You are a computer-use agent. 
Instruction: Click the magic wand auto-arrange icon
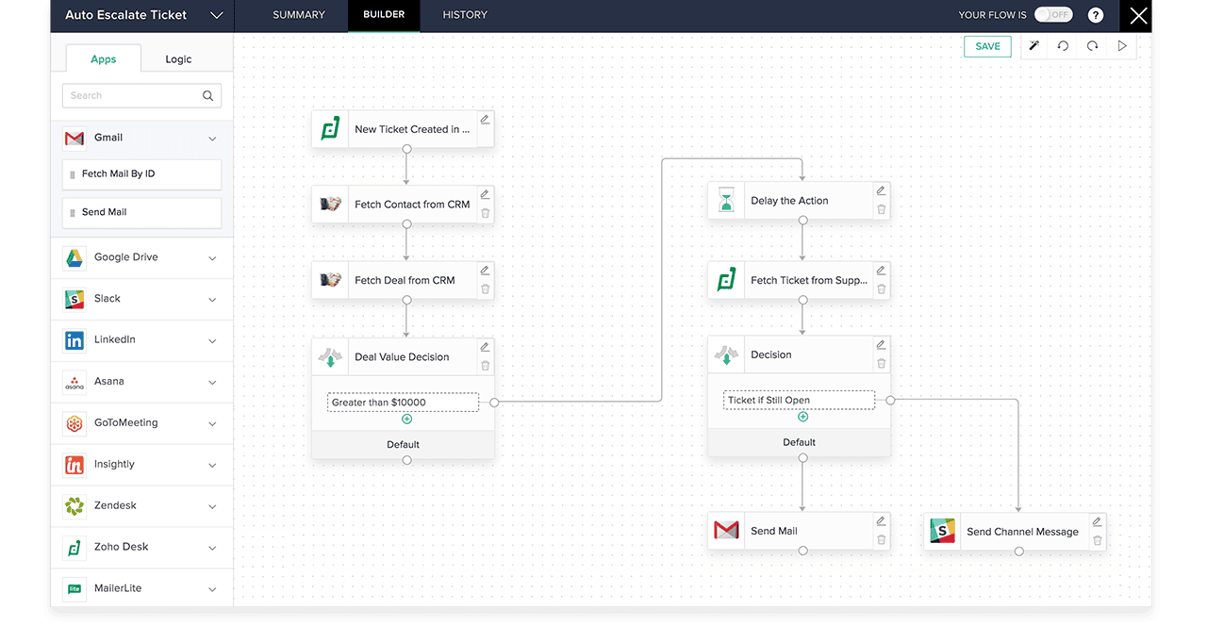point(1033,46)
